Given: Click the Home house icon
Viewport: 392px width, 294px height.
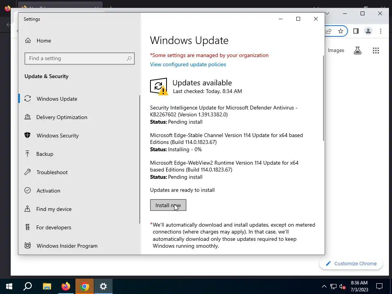Looking at the screenshot, I should tap(28, 41).
